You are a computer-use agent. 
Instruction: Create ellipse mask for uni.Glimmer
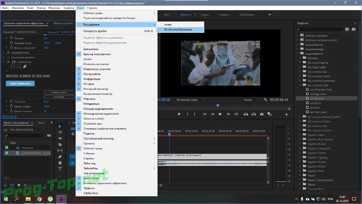click(13, 66)
